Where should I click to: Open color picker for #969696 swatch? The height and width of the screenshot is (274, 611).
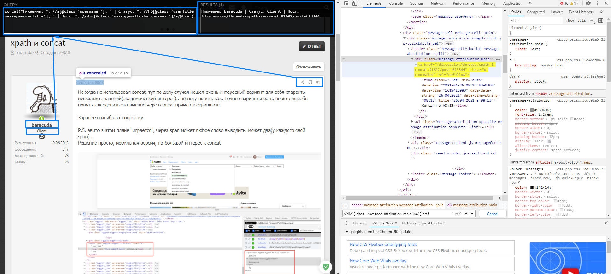(532, 110)
